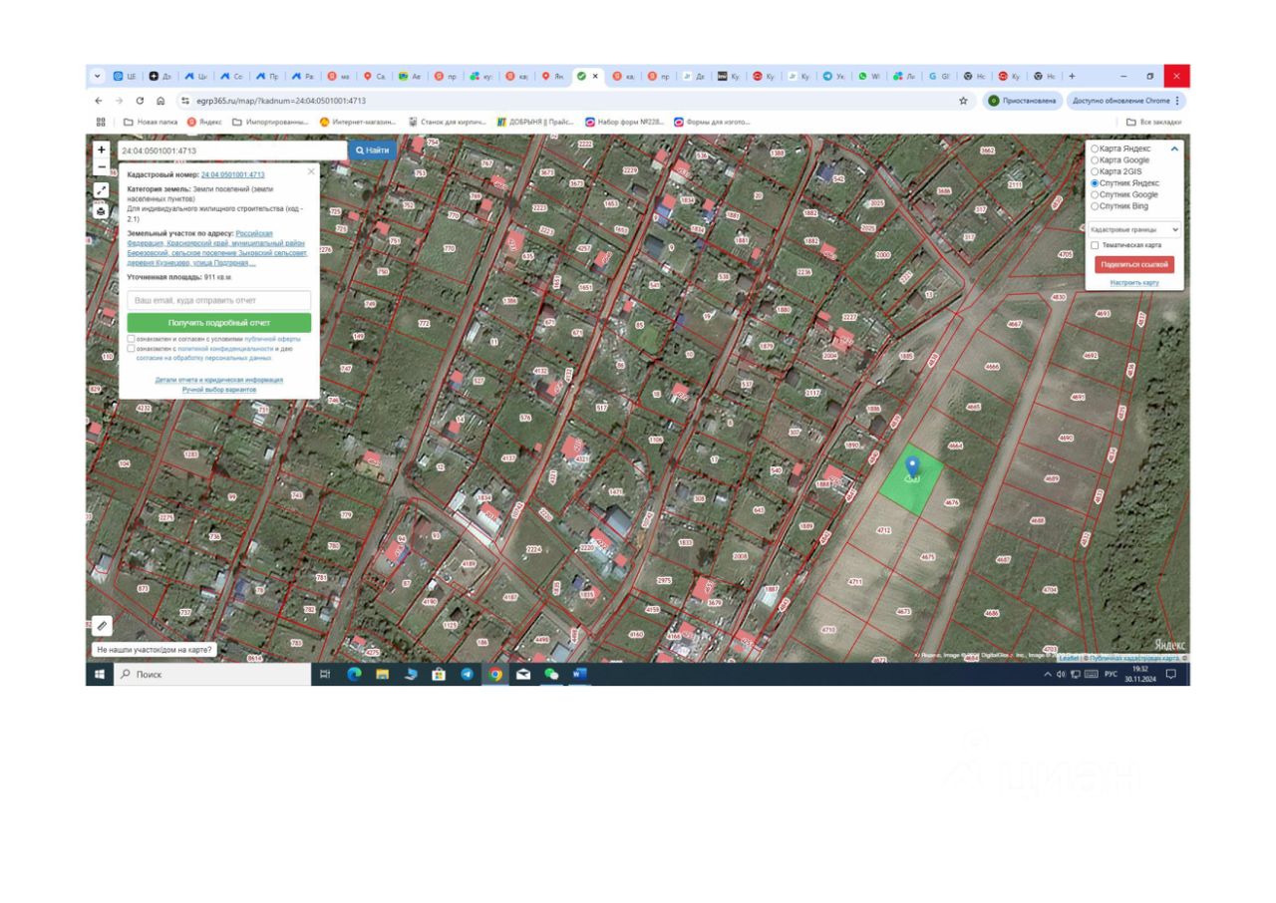Collapse the map layers panel chevron
The height and width of the screenshot is (903, 1276).
click(1174, 149)
